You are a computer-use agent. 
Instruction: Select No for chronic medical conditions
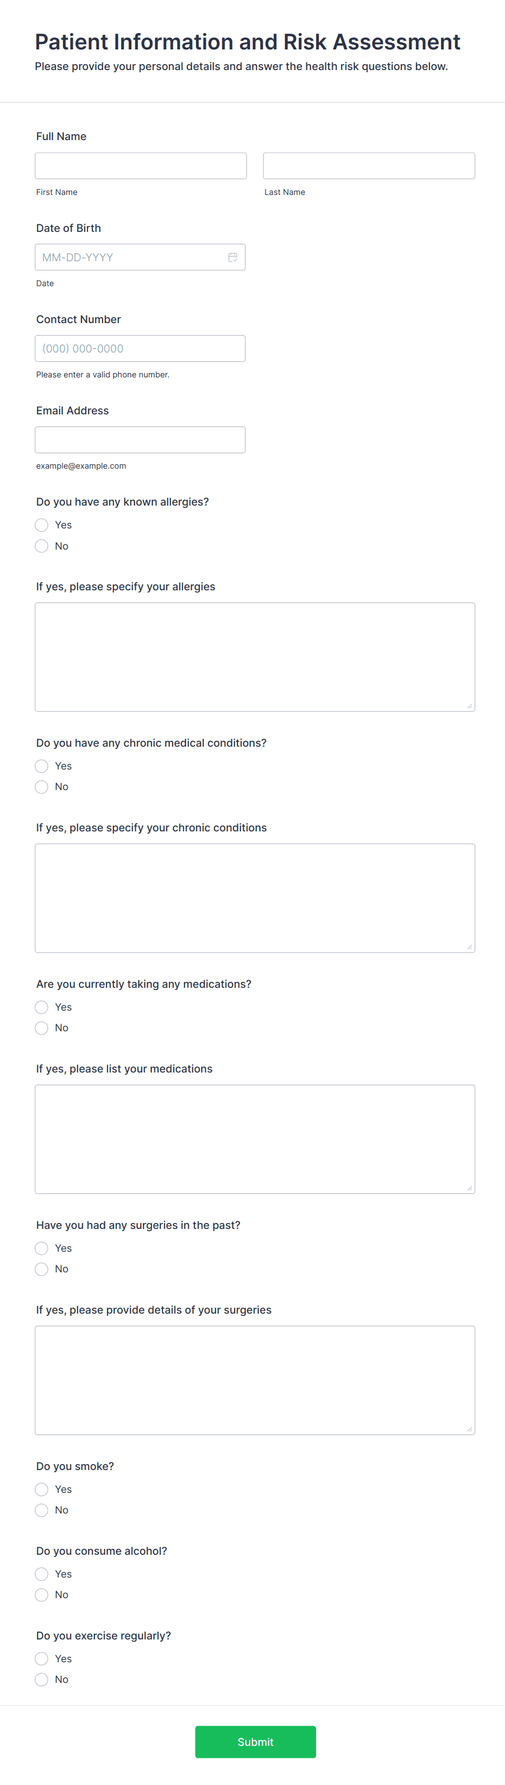pos(42,786)
